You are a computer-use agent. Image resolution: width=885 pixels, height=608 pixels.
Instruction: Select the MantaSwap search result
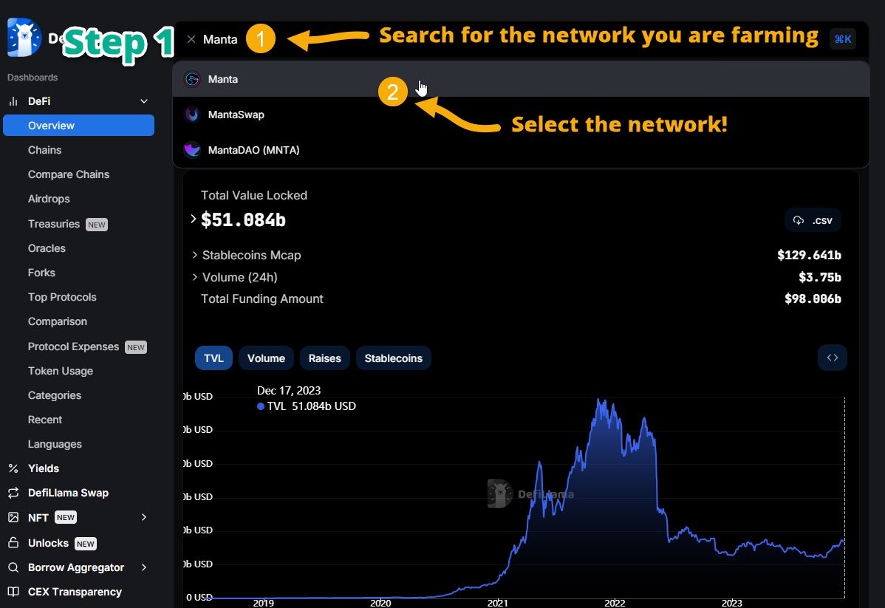(521, 115)
